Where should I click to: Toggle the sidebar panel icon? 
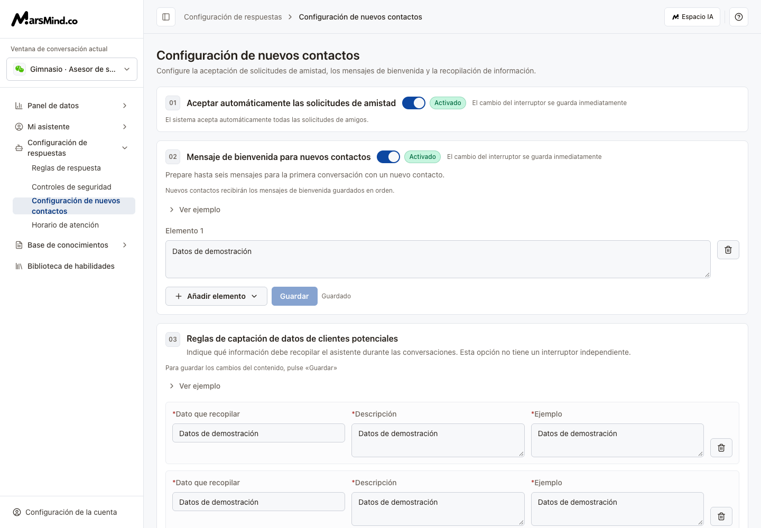coord(166,17)
